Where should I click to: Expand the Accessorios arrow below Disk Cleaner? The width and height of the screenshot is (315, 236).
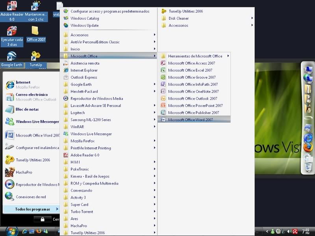point(252,25)
